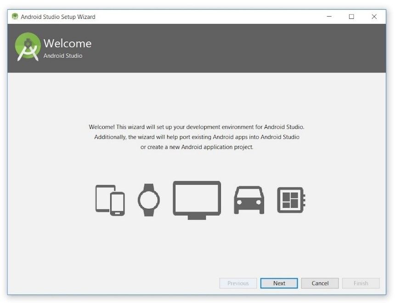Maximize the Setup Wizard window
The width and height of the screenshot is (395, 303).
(x=351, y=17)
